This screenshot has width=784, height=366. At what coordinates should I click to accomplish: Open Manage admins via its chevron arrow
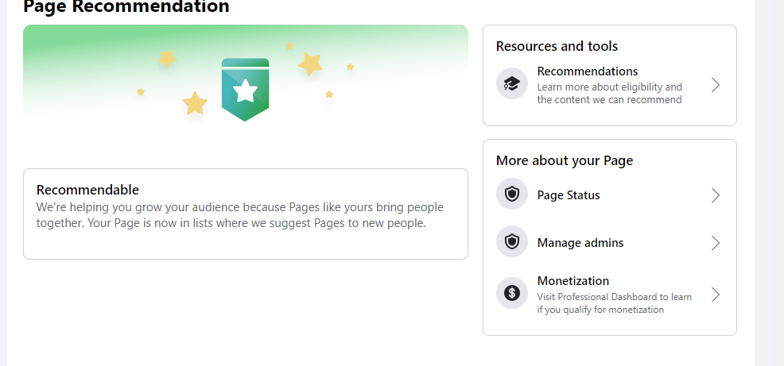click(x=715, y=243)
